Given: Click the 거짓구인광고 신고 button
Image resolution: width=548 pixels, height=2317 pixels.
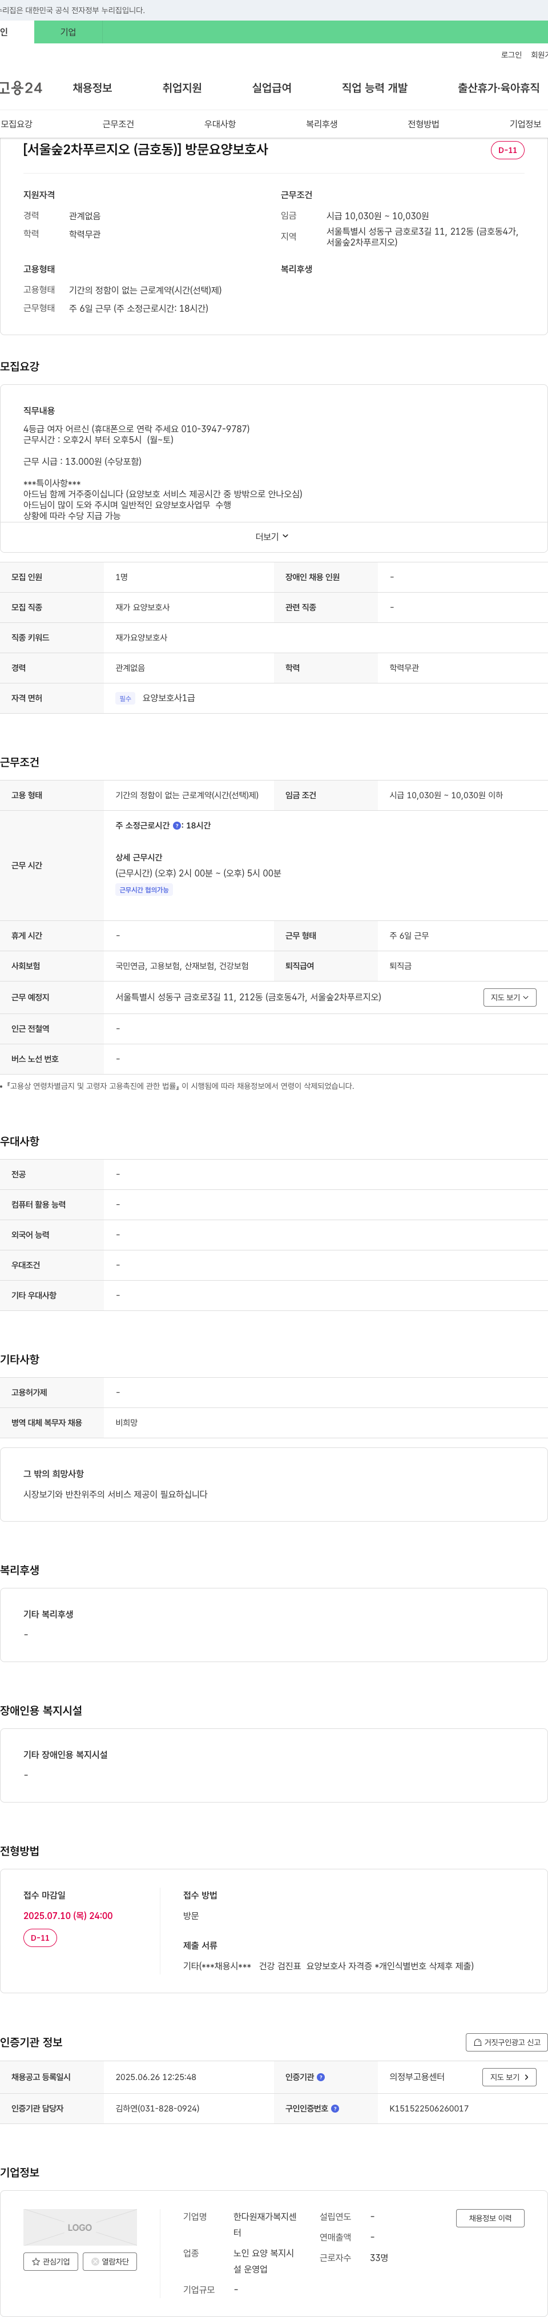Looking at the screenshot, I should coord(506,2042).
